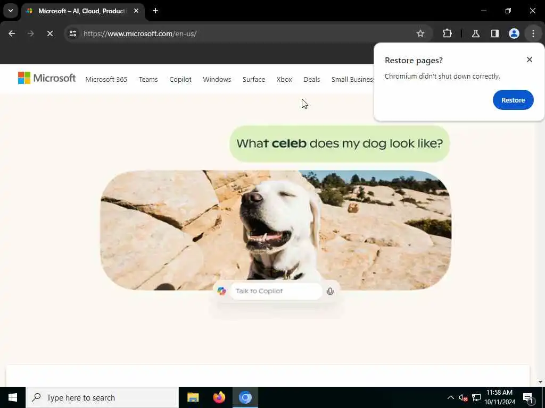Open the Windows Start menu

coord(13,397)
